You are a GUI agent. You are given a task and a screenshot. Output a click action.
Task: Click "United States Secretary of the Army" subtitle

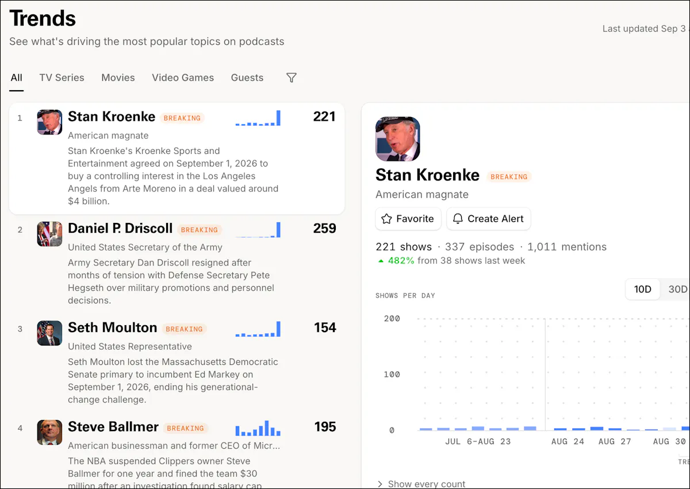tap(145, 248)
